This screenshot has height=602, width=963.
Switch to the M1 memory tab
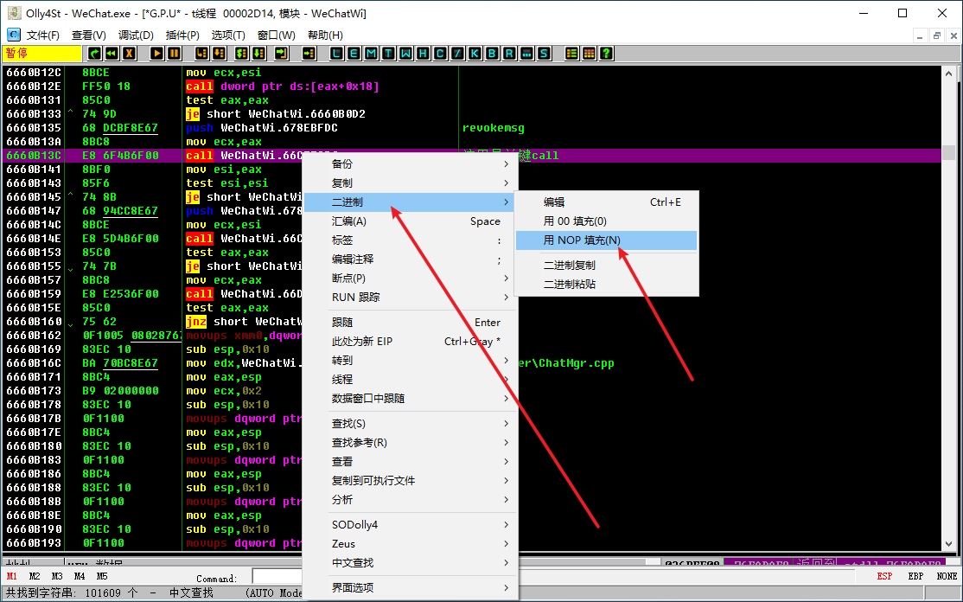pyautogui.click(x=11, y=576)
